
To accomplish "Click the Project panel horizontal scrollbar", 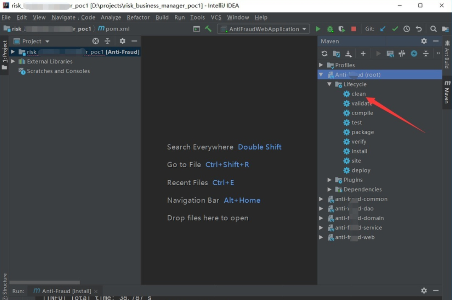I will pos(45,282).
